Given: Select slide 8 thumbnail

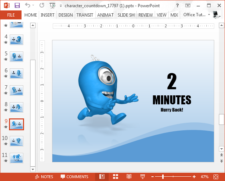Looking at the screenshot, I should pos(17,107).
